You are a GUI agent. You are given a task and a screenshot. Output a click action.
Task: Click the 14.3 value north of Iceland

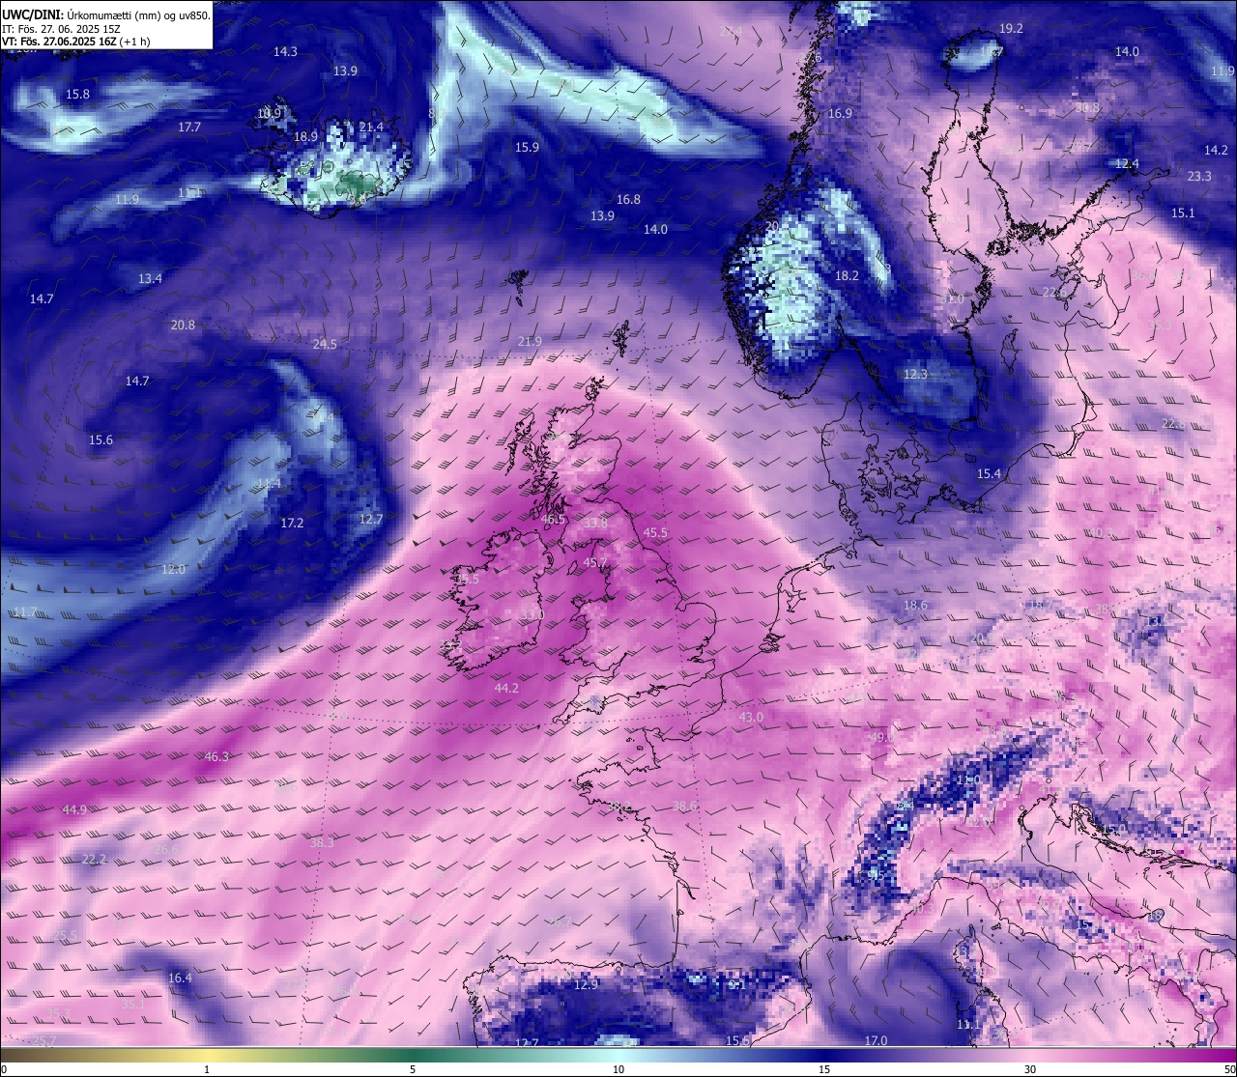pos(285,52)
